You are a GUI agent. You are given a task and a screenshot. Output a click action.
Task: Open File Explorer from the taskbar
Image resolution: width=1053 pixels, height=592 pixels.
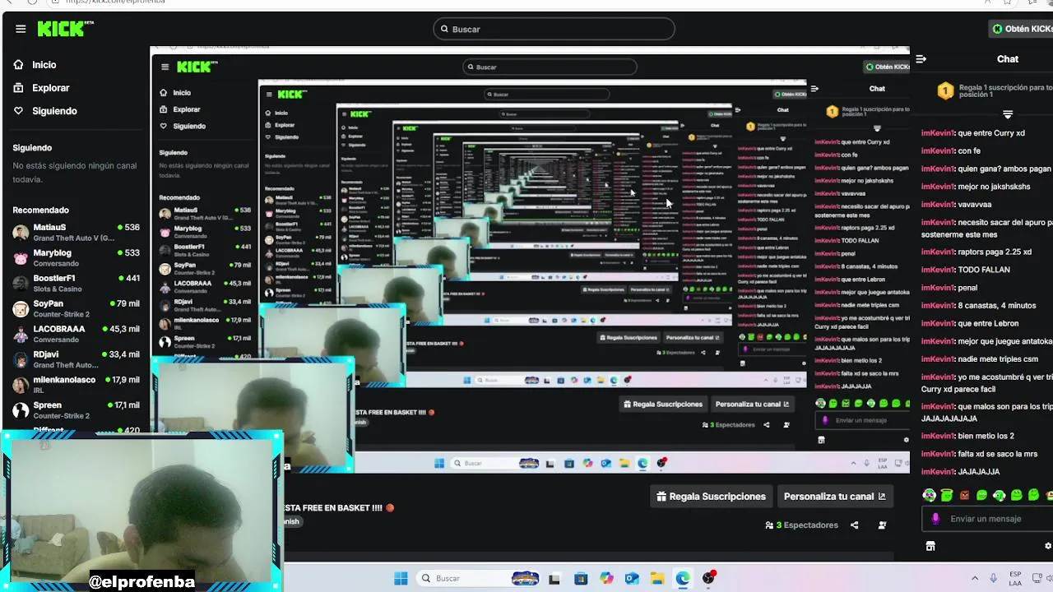pyautogui.click(x=657, y=579)
